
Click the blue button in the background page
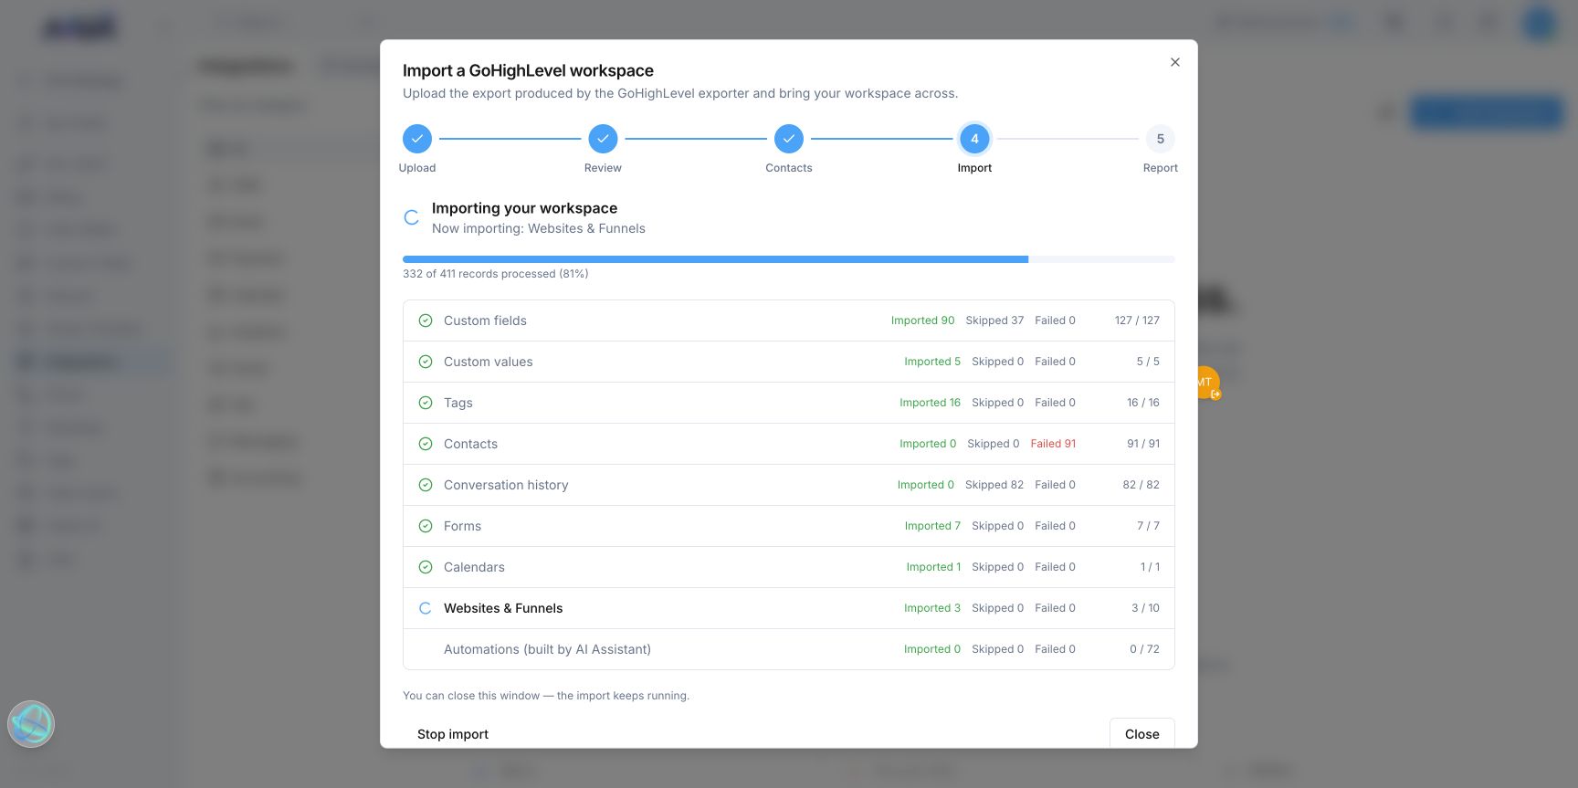tap(1487, 112)
